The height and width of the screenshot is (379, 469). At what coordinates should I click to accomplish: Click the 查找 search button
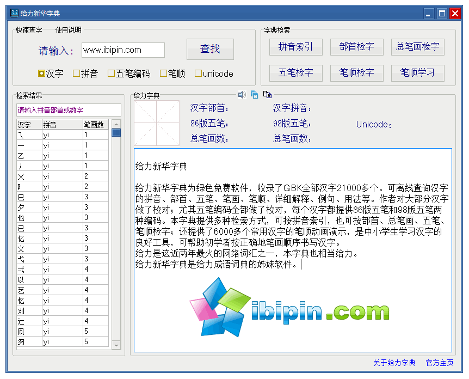(210, 49)
